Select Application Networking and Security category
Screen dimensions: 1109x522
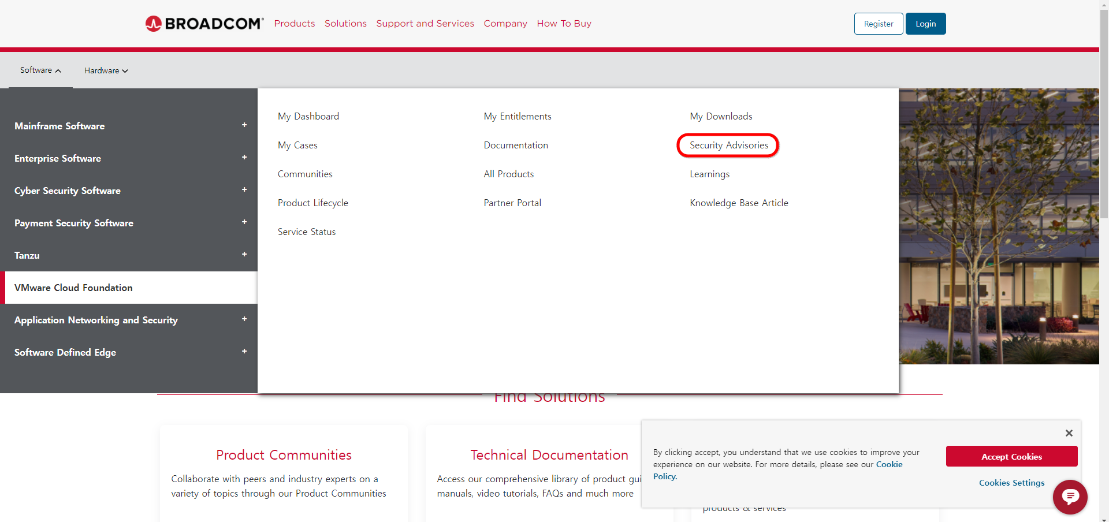pos(96,320)
